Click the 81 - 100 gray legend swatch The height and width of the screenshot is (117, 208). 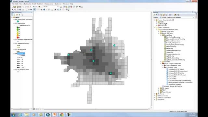pos(18,68)
